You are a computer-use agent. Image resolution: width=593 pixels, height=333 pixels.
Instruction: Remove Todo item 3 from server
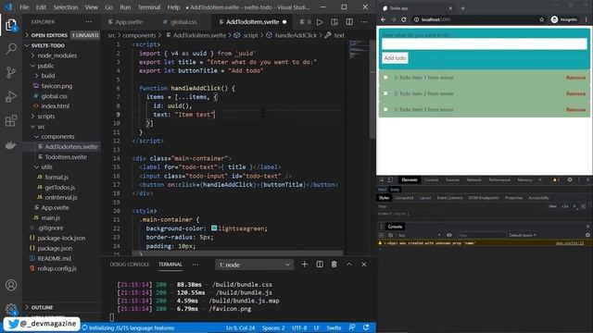click(575, 109)
